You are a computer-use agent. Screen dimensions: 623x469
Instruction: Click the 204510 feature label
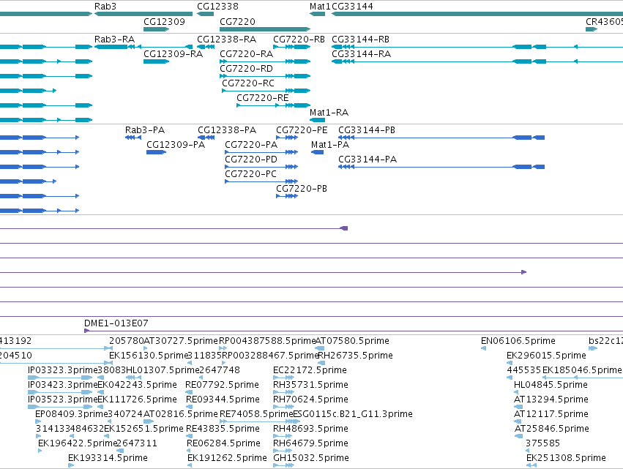16,356
